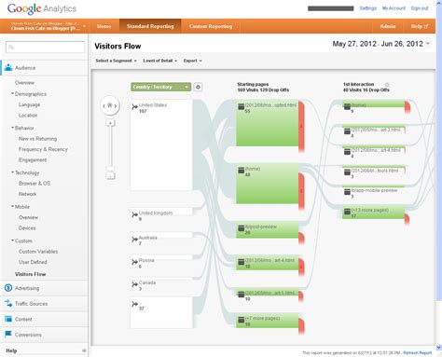The height and width of the screenshot is (357, 442).
Task: Click page icon on (+13 more pages) node
Action: click(347, 212)
